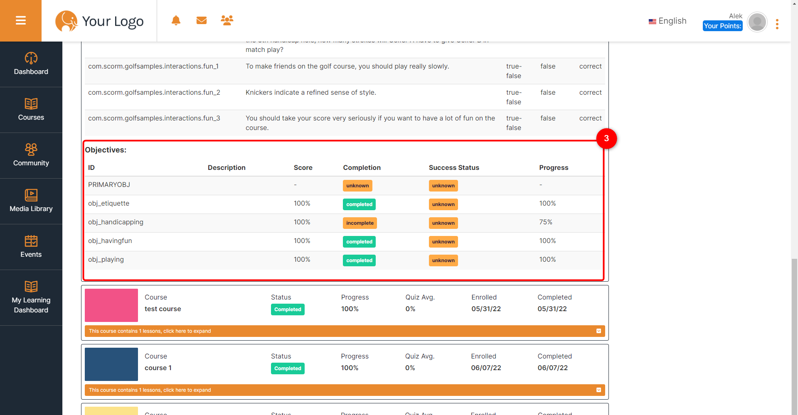Click the user avatar picture
Viewport: 798px width, 415px height.
[757, 22]
